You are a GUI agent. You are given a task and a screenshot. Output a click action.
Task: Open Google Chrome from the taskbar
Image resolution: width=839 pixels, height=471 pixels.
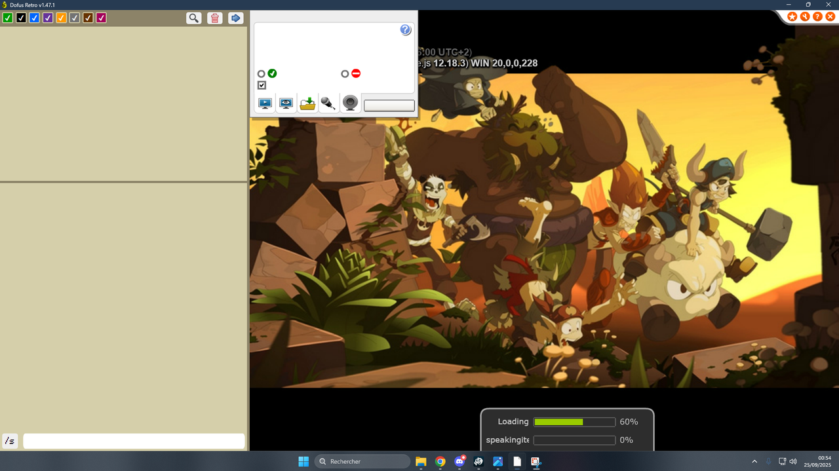click(440, 461)
